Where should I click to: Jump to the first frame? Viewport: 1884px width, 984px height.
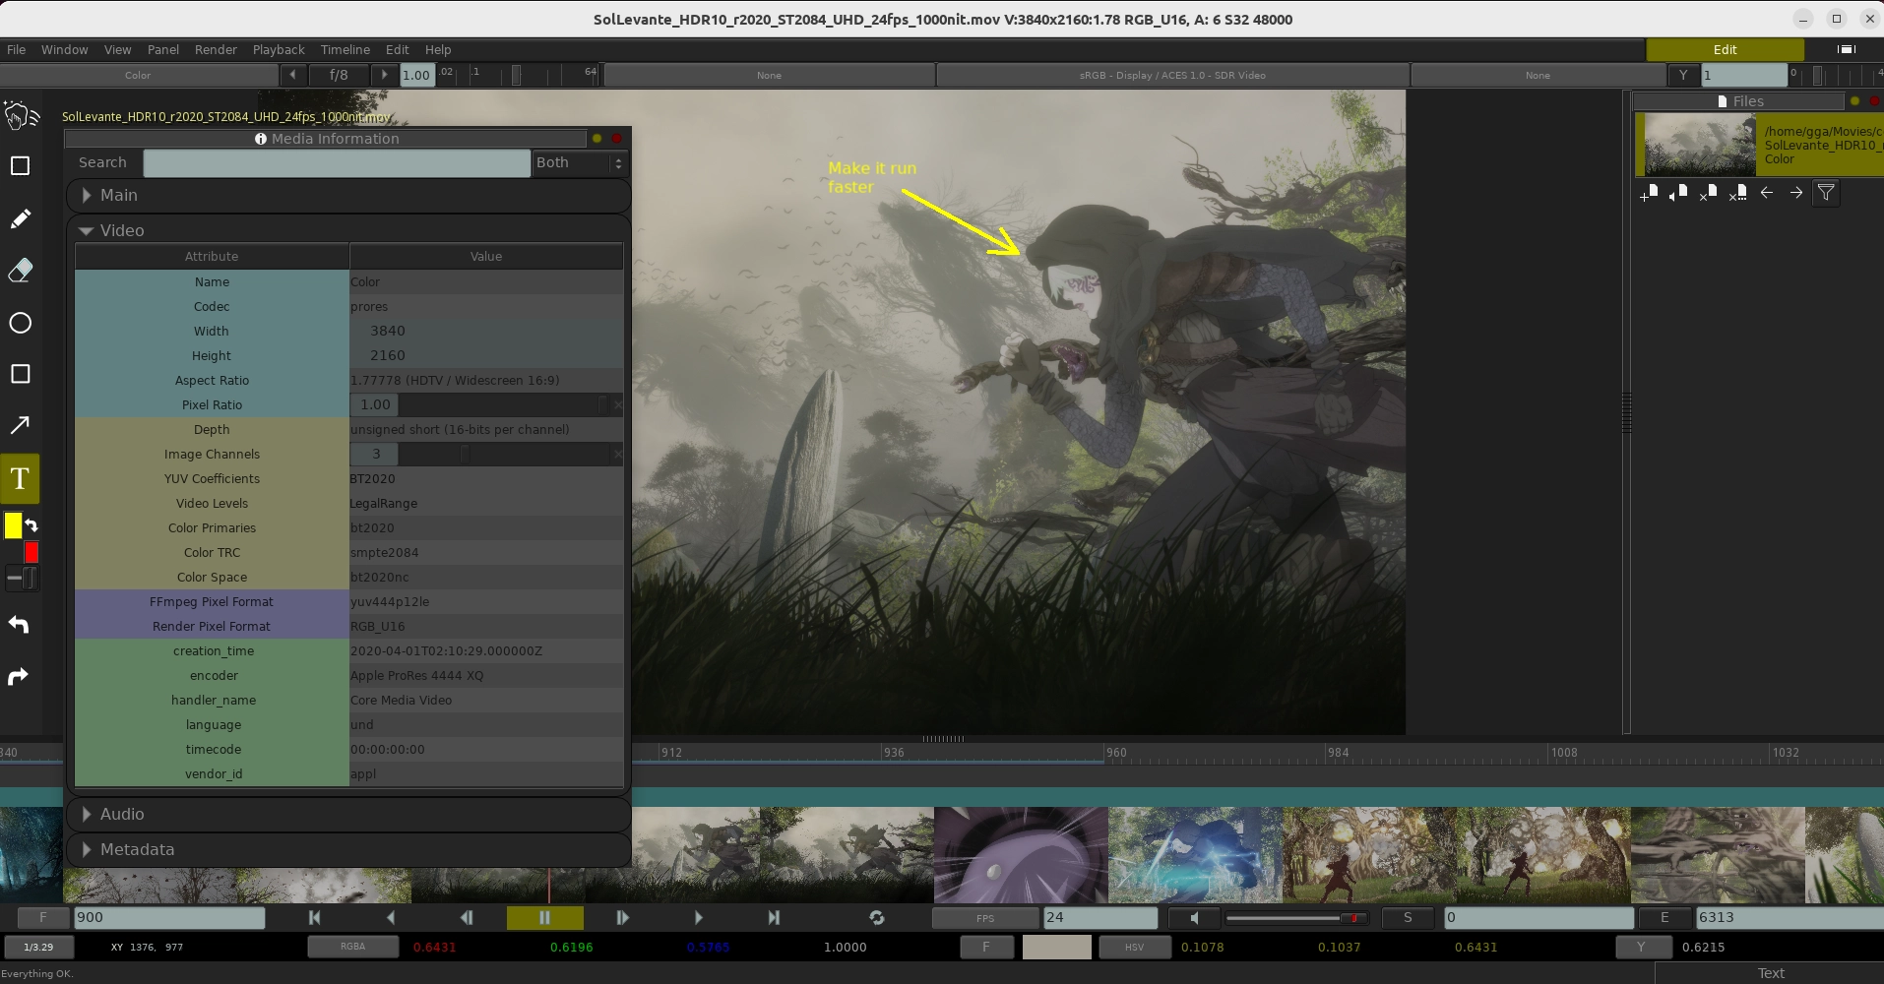tap(314, 917)
